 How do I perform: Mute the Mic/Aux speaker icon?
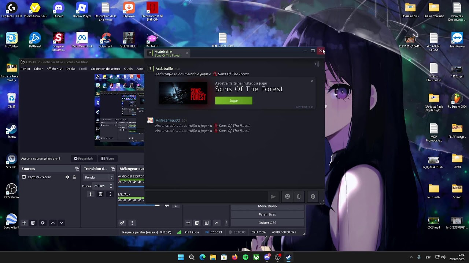click(167, 205)
